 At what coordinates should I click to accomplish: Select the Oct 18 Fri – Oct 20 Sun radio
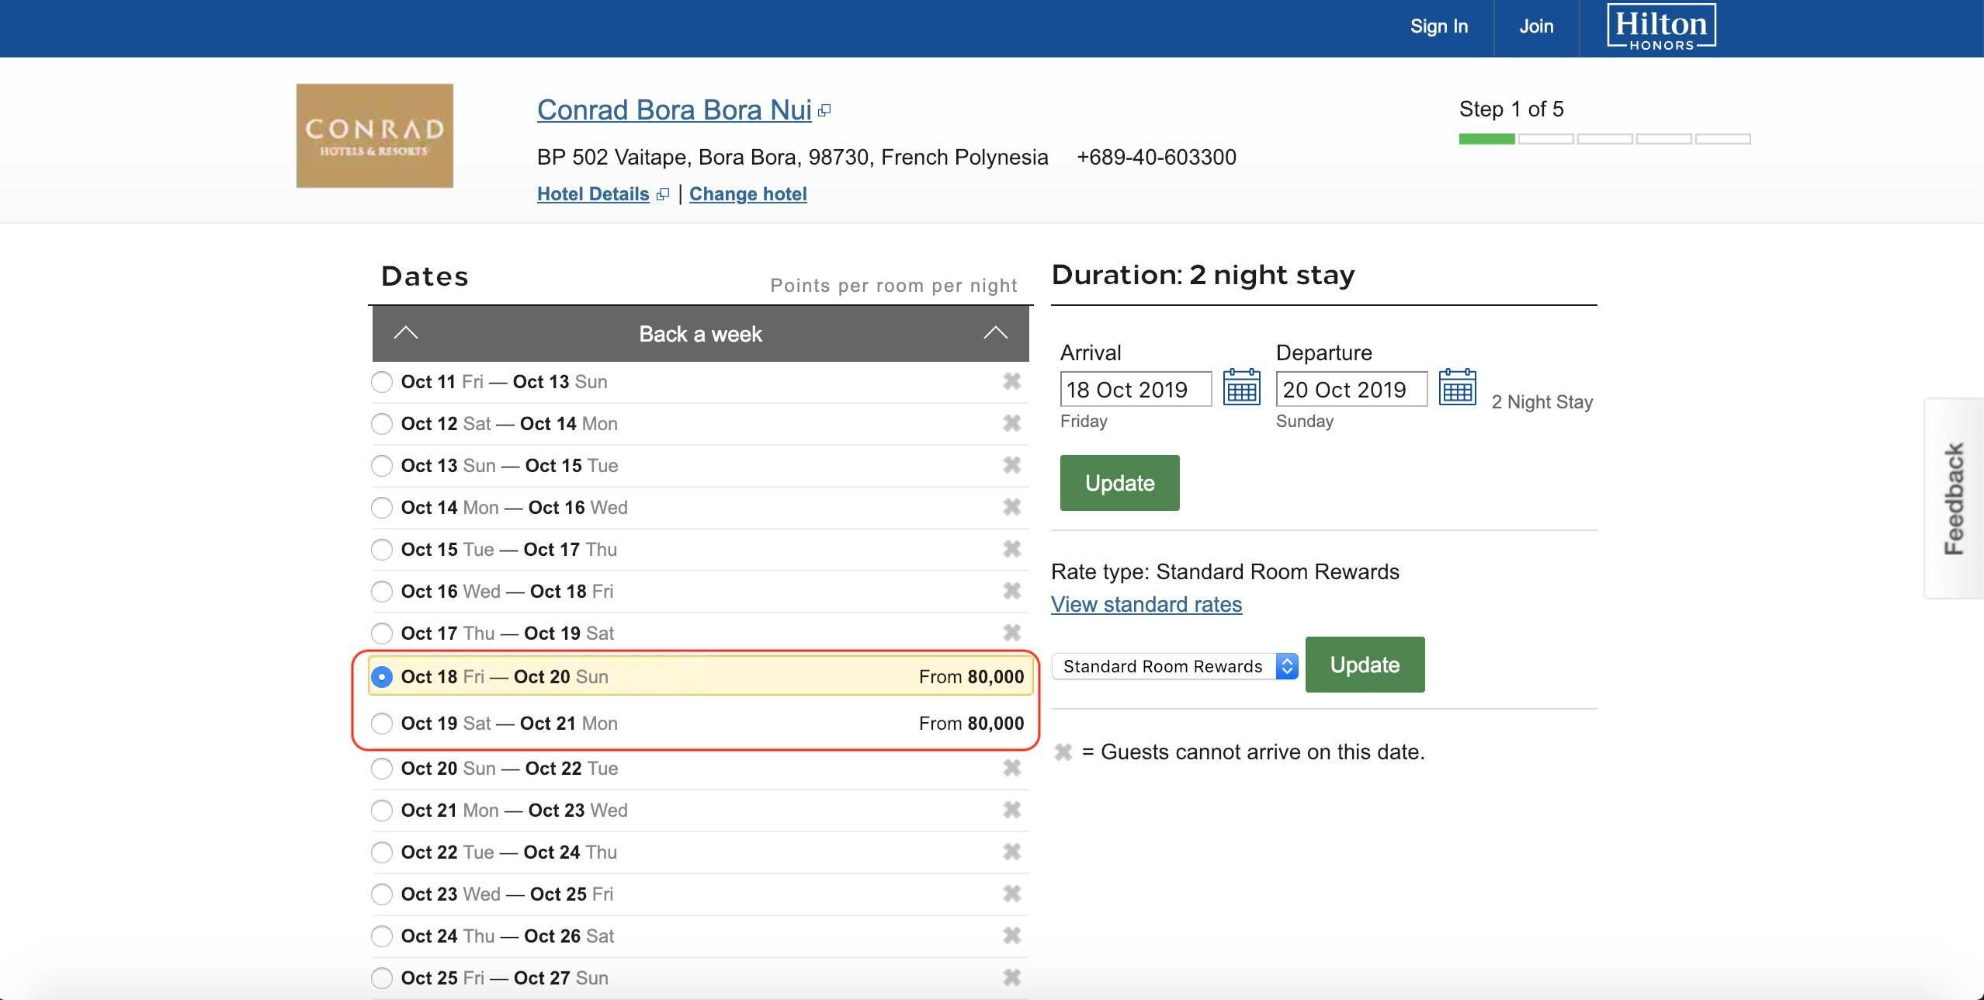381,677
